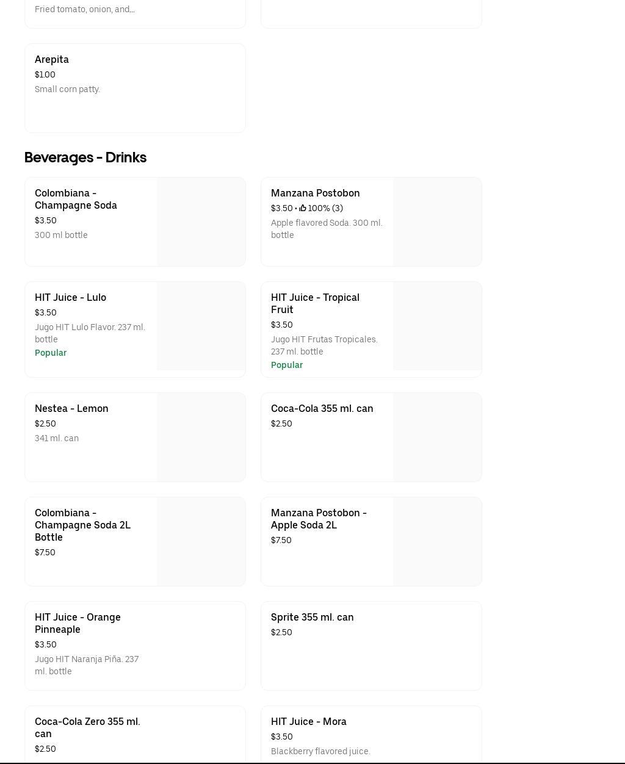Click the HIT Juice - Tropical Fruit image
Image resolution: width=625 pixels, height=764 pixels.
(x=437, y=326)
